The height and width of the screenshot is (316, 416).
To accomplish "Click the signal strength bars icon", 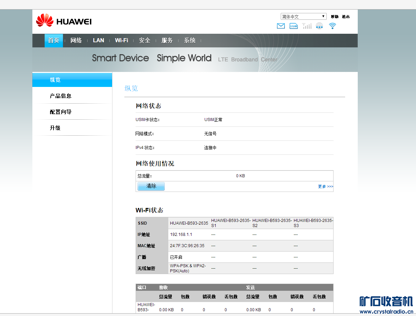I will (307, 26).
